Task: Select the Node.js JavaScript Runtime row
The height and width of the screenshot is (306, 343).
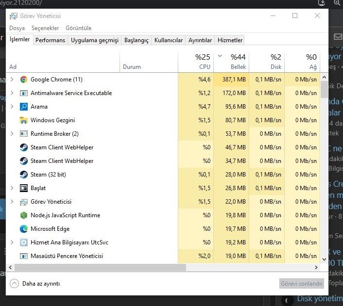Action: [x=163, y=215]
